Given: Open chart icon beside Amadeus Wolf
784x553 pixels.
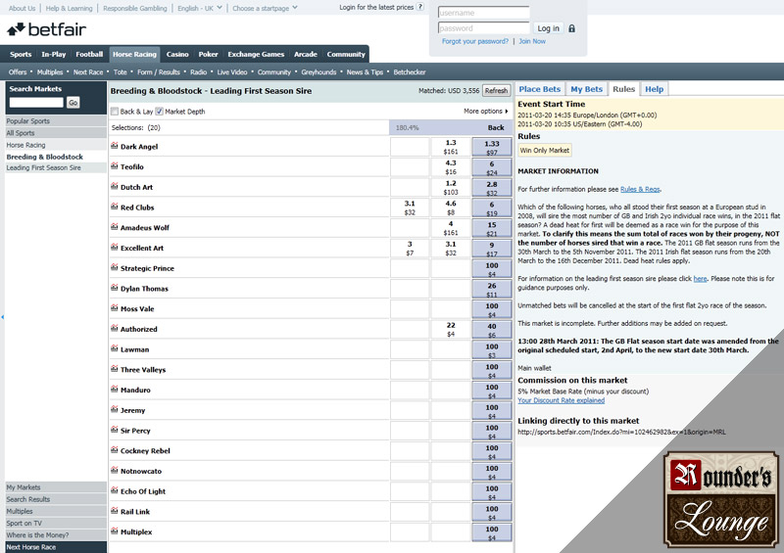Looking at the screenshot, I should click(x=114, y=227).
